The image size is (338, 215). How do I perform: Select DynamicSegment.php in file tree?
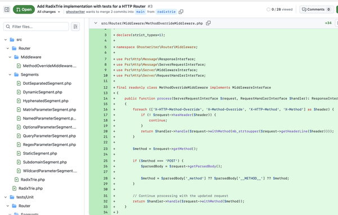pyautogui.click(x=43, y=92)
